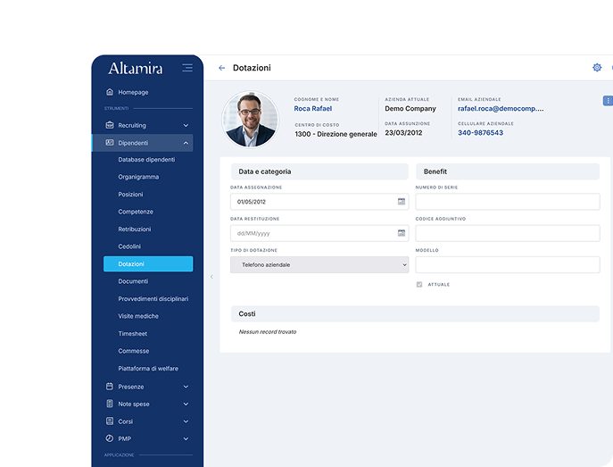Collapse the Dipendenti menu section

[x=186, y=143]
